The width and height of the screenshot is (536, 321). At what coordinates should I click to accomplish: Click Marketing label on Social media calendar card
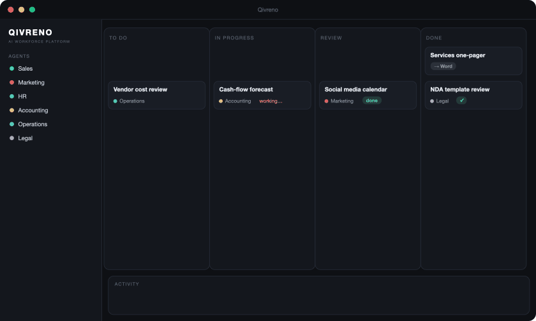[342, 101]
